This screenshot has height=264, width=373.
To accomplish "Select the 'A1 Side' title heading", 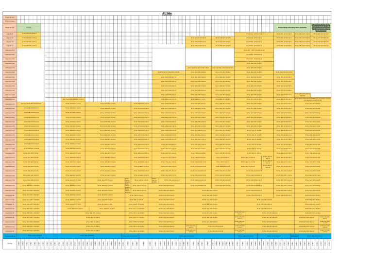I will (x=167, y=13).
